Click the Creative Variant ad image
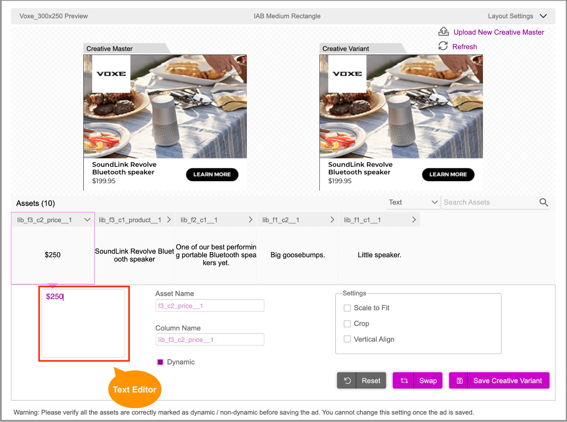 click(x=401, y=107)
